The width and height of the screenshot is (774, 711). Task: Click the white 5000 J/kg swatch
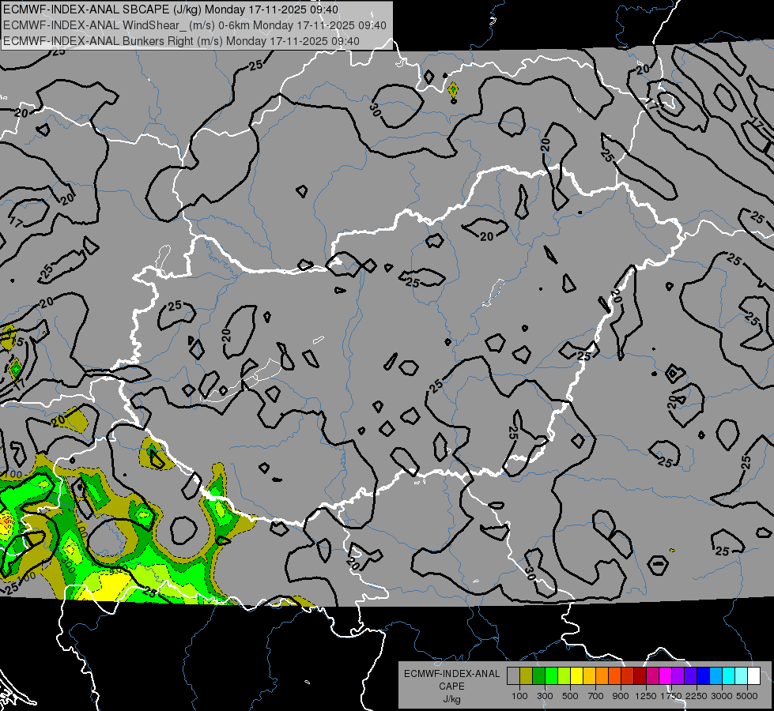(x=753, y=675)
